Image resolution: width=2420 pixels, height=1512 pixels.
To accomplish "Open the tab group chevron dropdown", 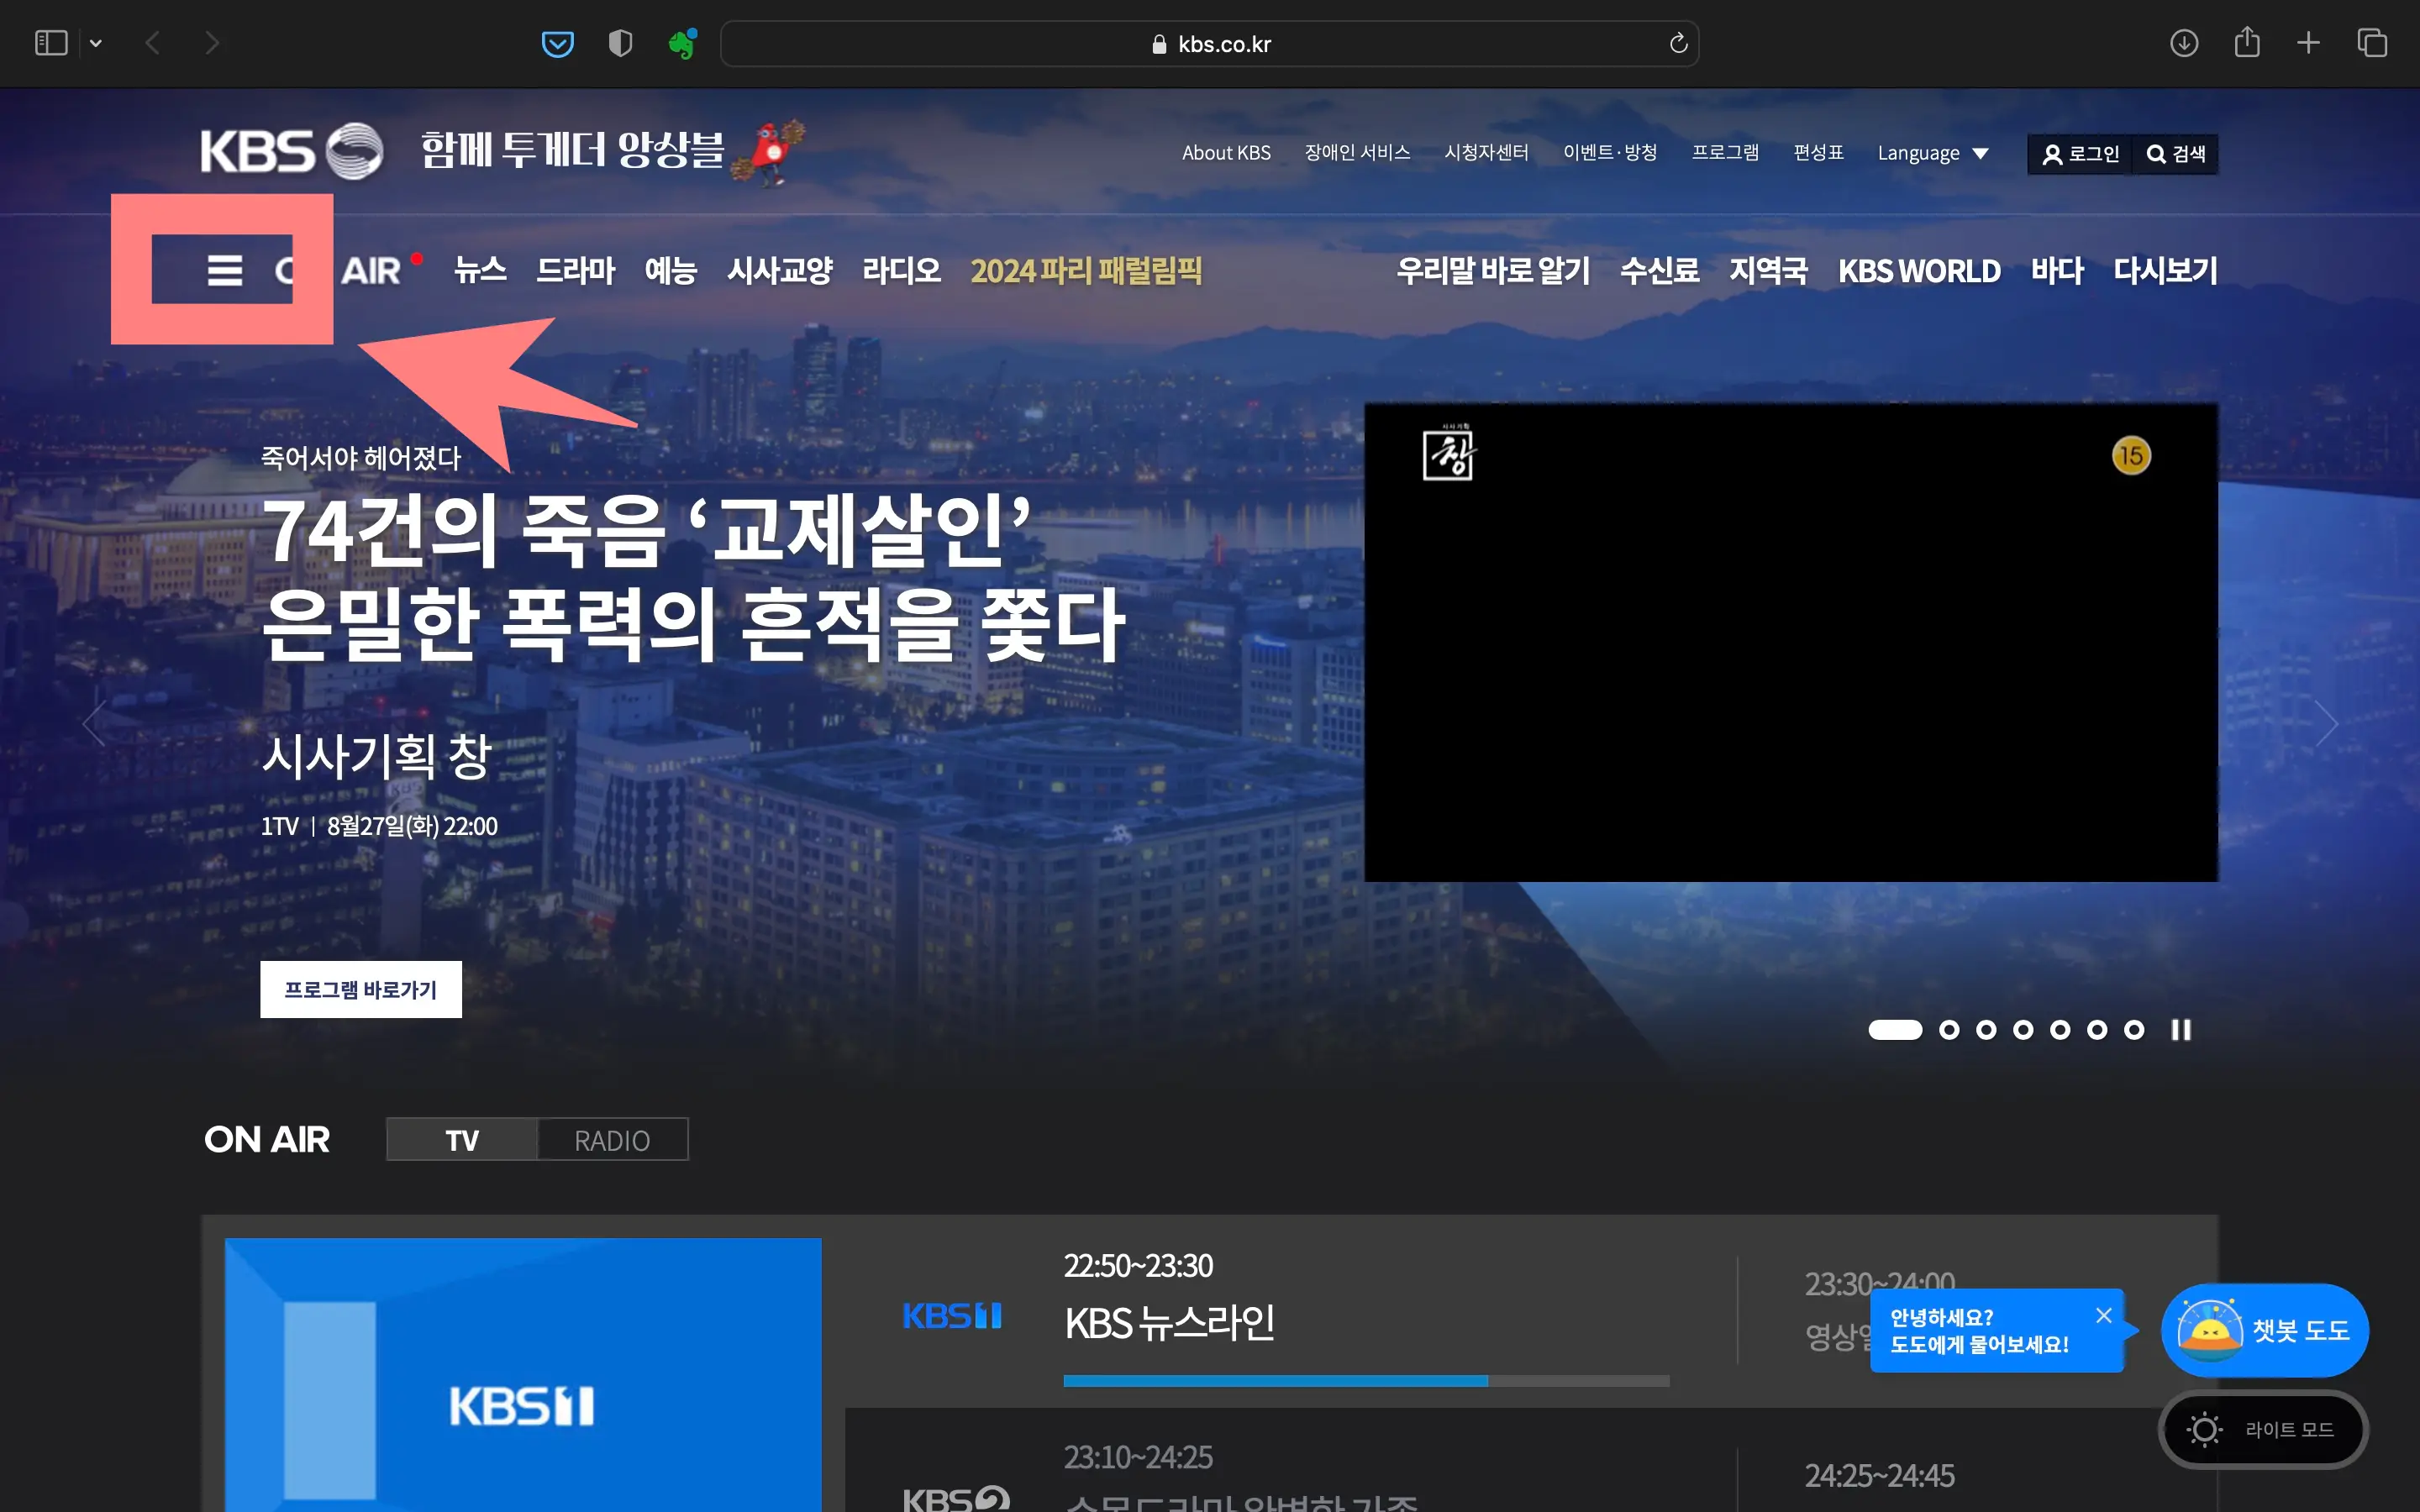I will pyautogui.click(x=96, y=43).
